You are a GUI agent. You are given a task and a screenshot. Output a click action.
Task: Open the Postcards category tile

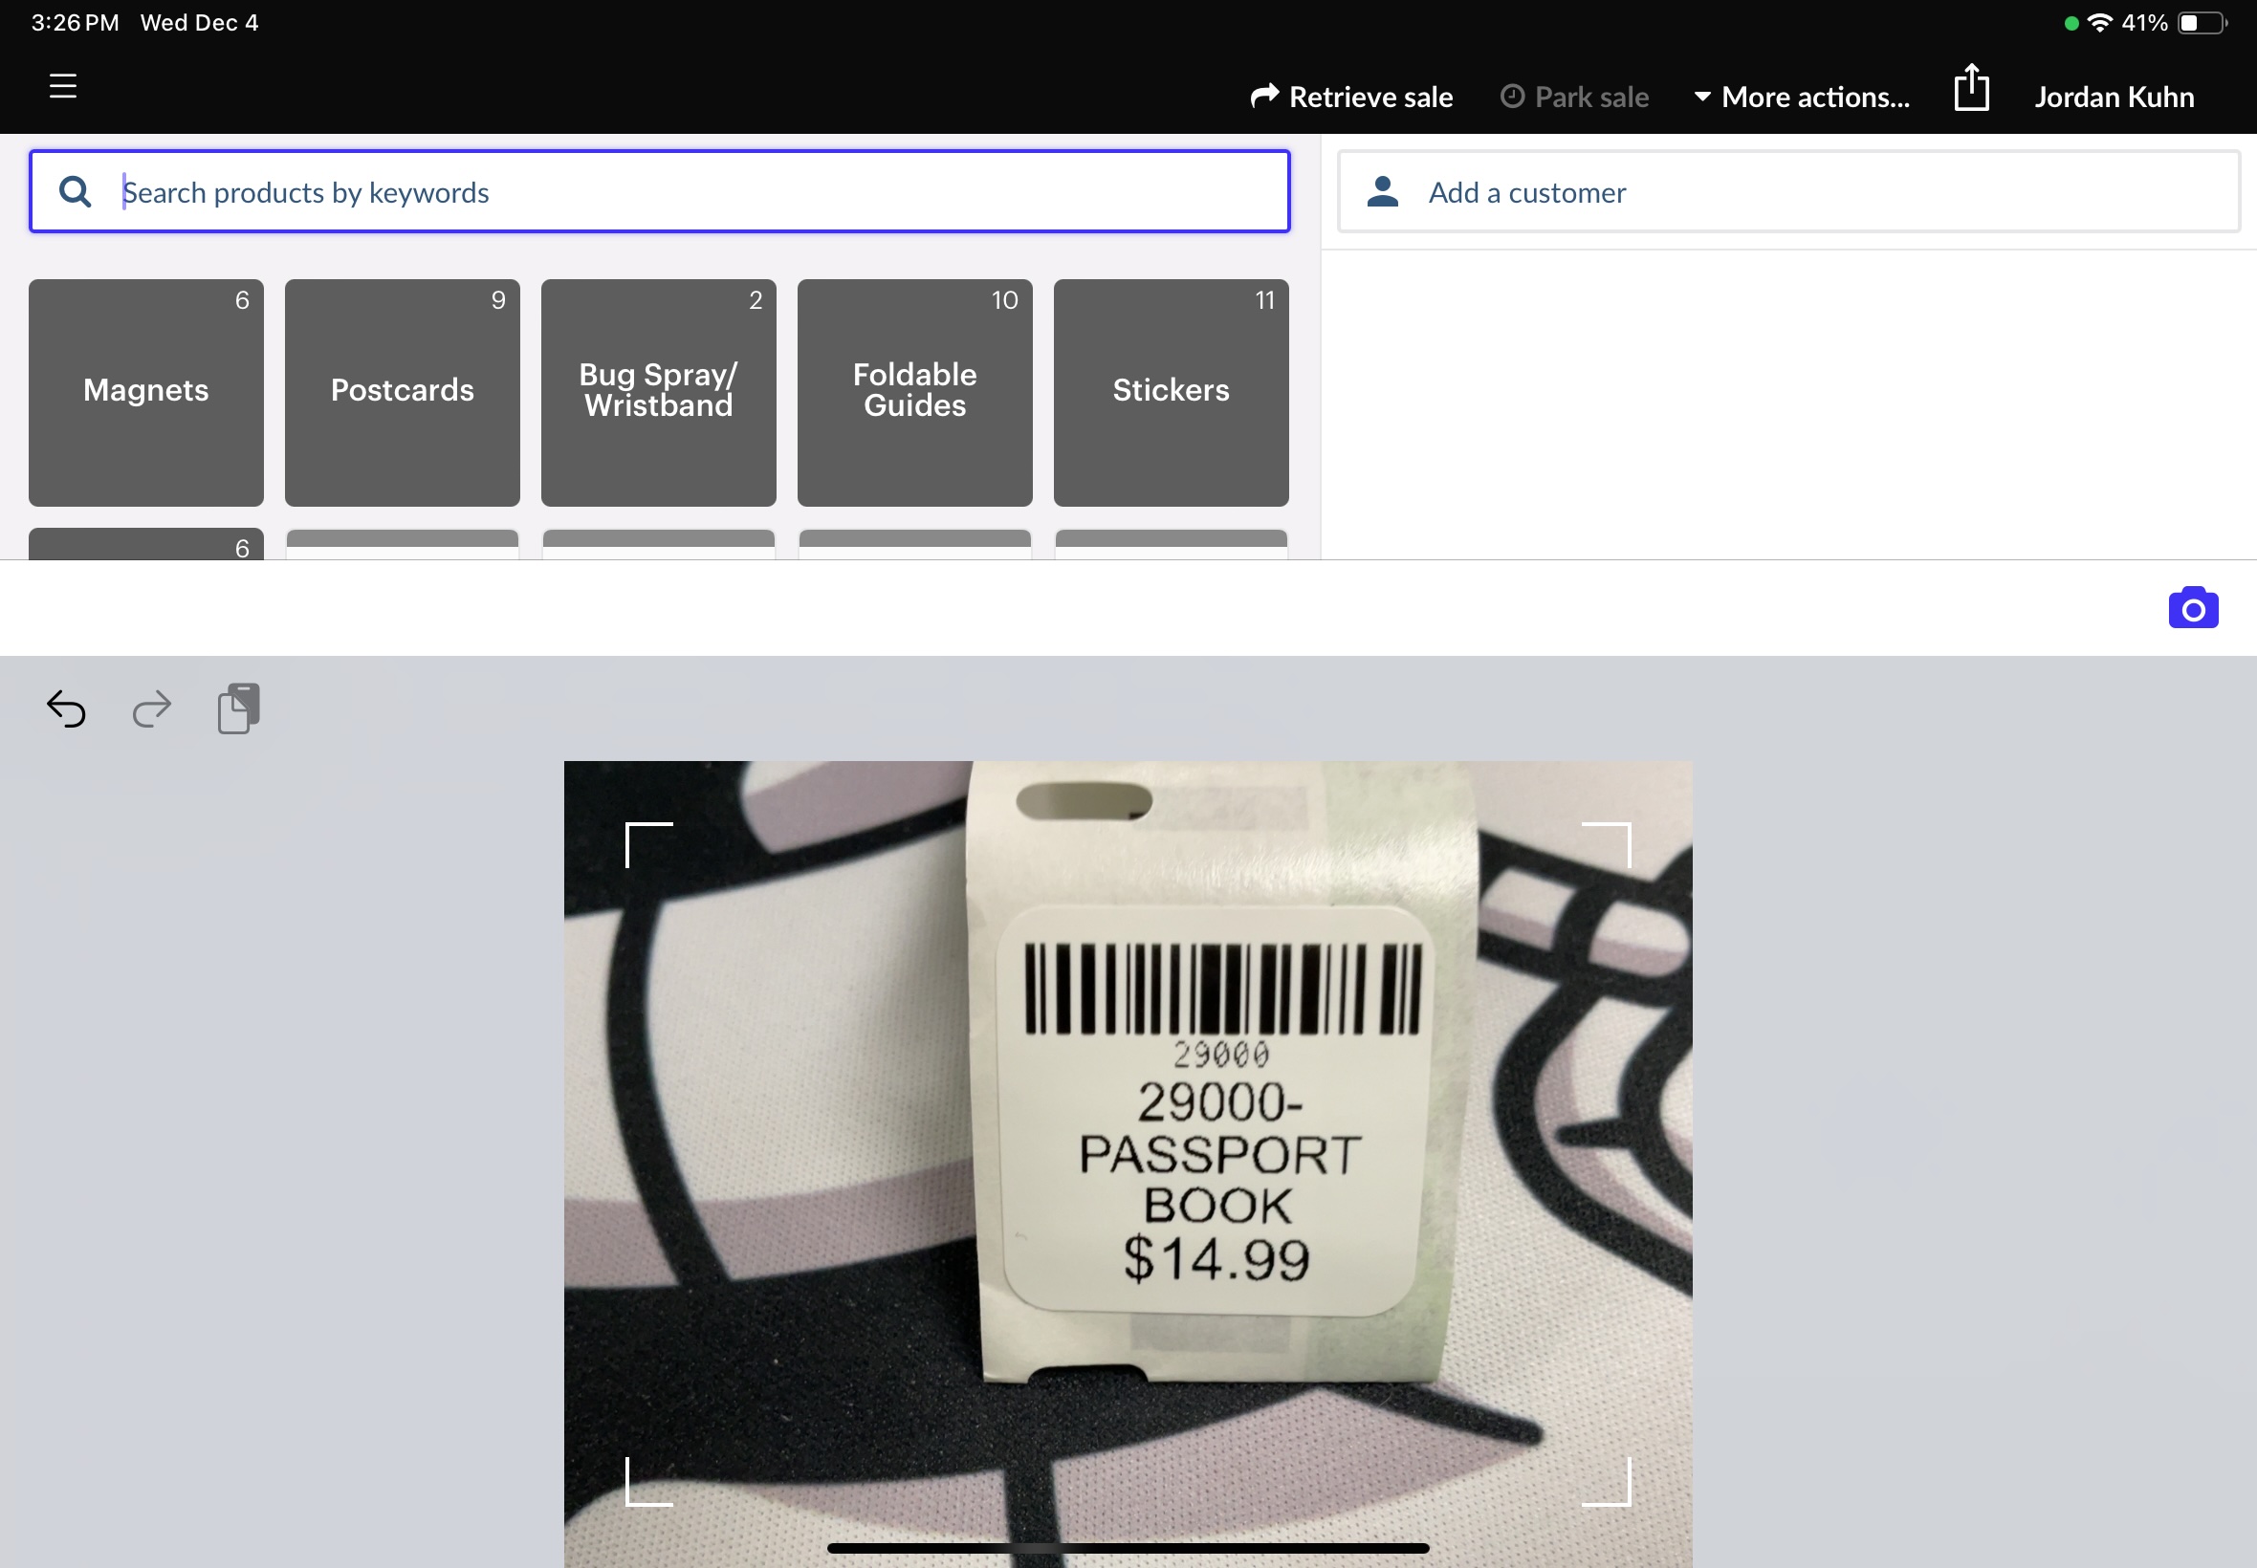[403, 393]
